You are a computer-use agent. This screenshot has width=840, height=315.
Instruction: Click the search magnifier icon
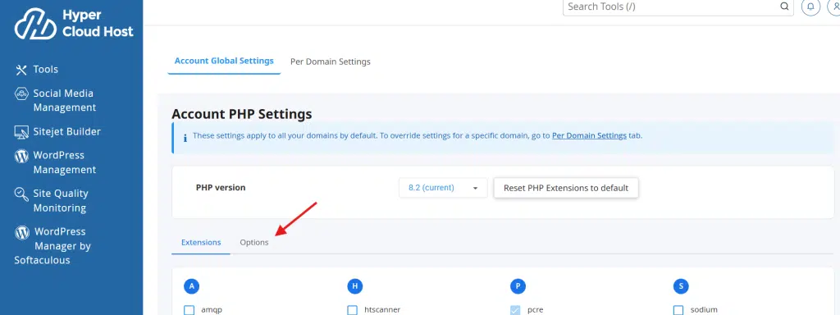click(784, 7)
